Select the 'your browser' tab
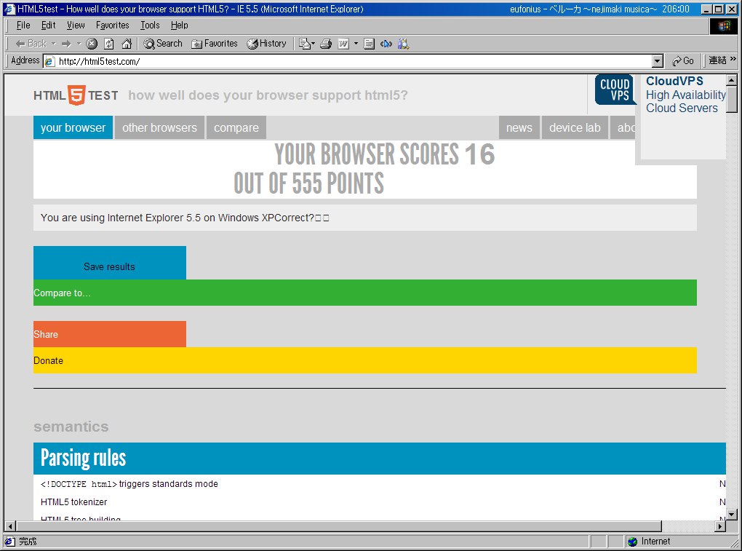Screen dimensions: 742x551 [73, 128]
